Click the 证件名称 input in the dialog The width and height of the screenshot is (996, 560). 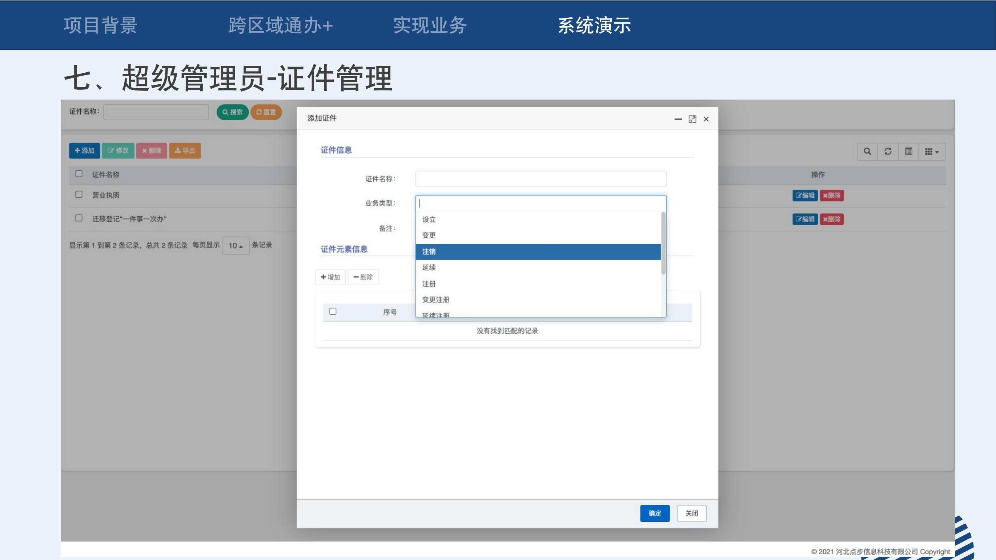coord(541,179)
